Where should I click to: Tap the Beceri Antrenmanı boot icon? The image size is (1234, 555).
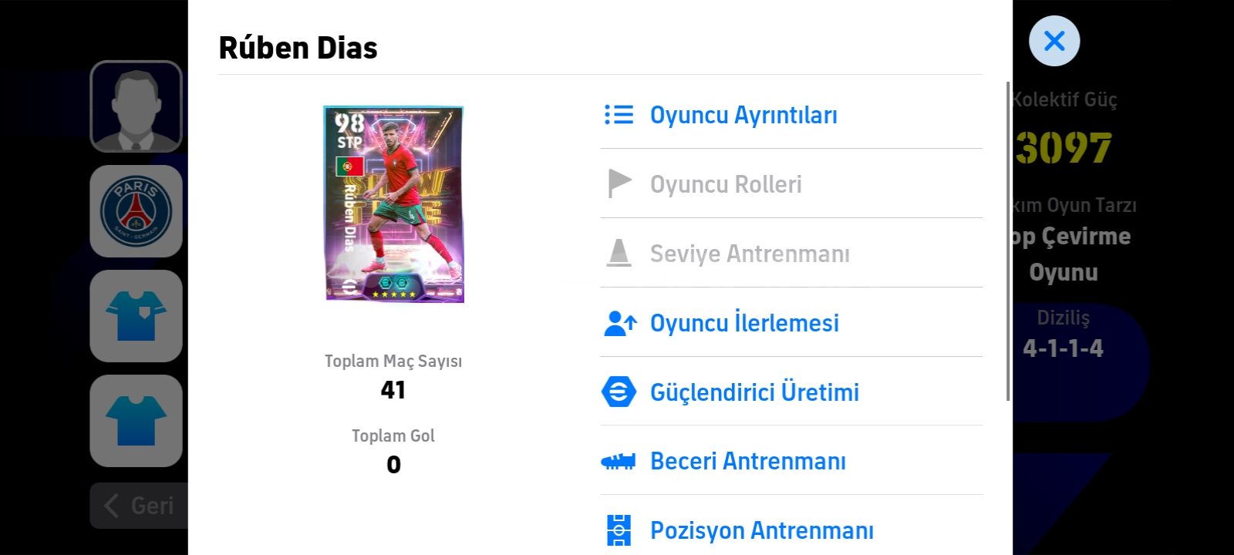point(619,461)
